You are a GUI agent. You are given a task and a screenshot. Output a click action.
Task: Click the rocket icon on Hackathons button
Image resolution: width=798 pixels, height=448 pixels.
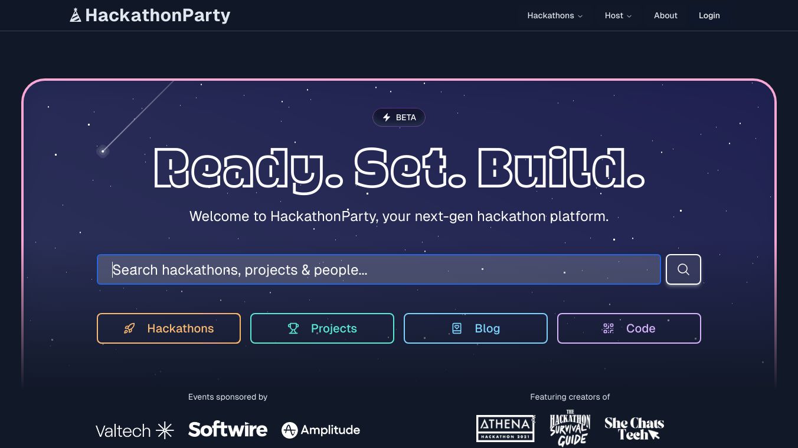point(129,328)
